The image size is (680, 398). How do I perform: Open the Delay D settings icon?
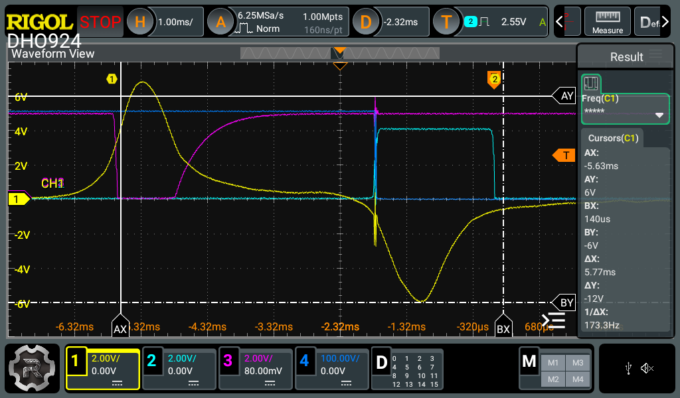coord(366,22)
